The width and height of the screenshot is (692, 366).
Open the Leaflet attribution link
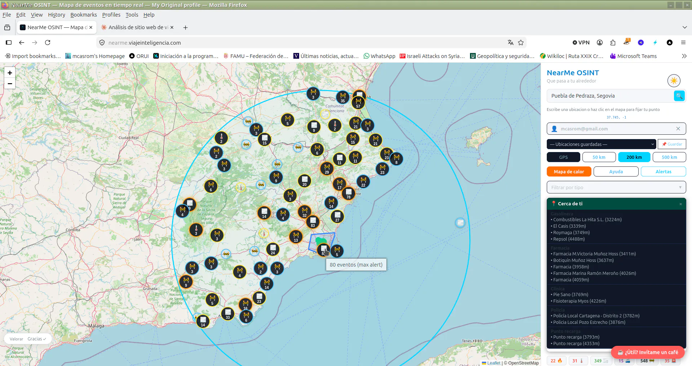point(493,363)
